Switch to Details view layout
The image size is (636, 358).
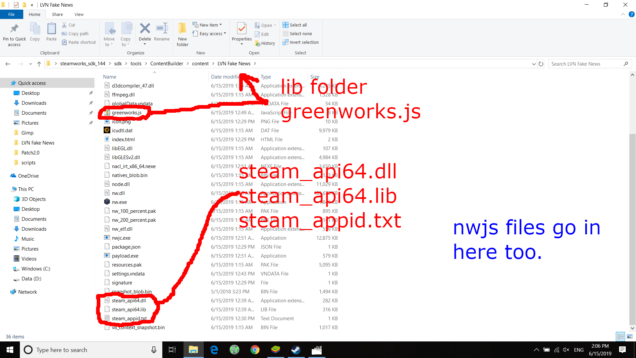point(621,336)
